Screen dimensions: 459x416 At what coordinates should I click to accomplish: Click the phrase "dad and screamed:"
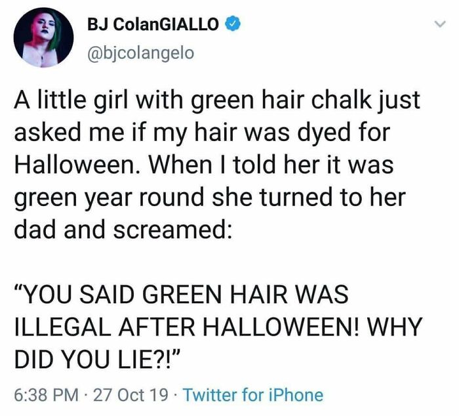tap(123, 229)
